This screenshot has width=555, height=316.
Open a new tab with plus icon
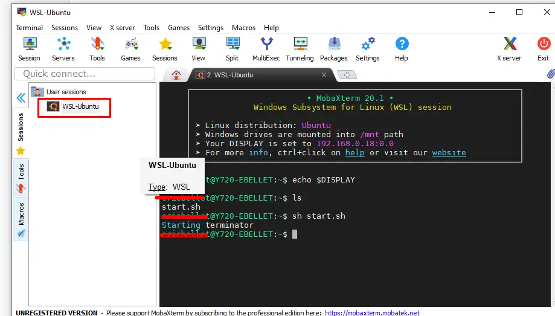point(347,75)
